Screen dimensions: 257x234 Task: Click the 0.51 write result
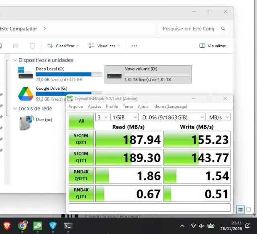click(197, 194)
